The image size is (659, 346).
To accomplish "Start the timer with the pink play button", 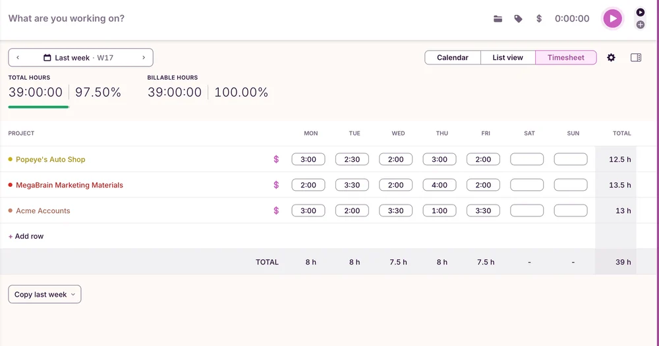I will pyautogui.click(x=613, y=18).
